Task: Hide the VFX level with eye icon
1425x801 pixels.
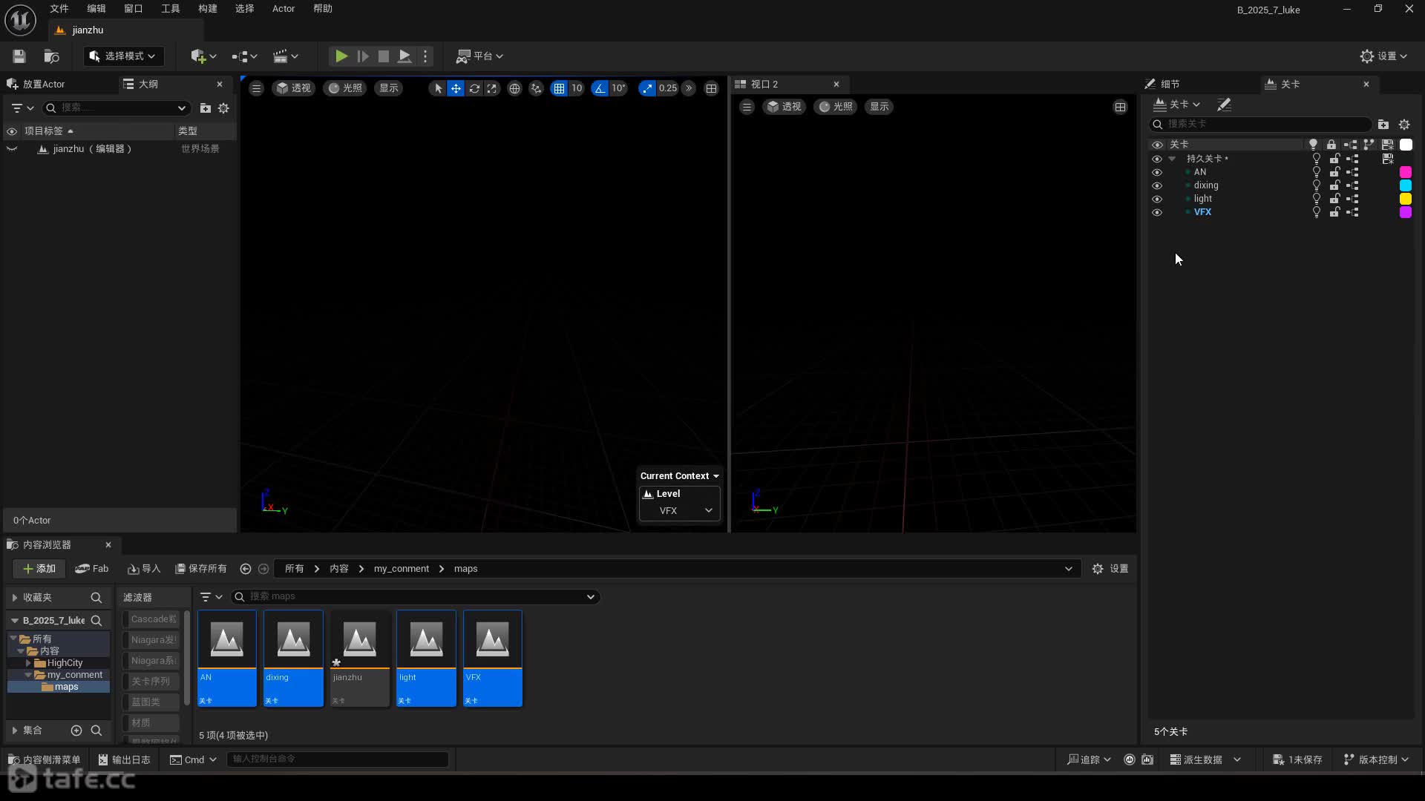Action: point(1156,212)
